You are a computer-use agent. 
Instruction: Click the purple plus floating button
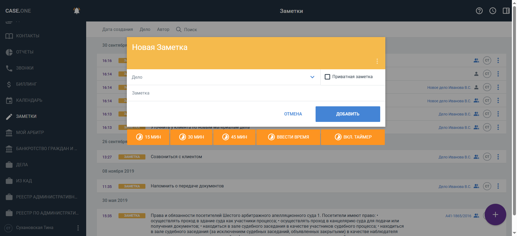click(x=495, y=215)
